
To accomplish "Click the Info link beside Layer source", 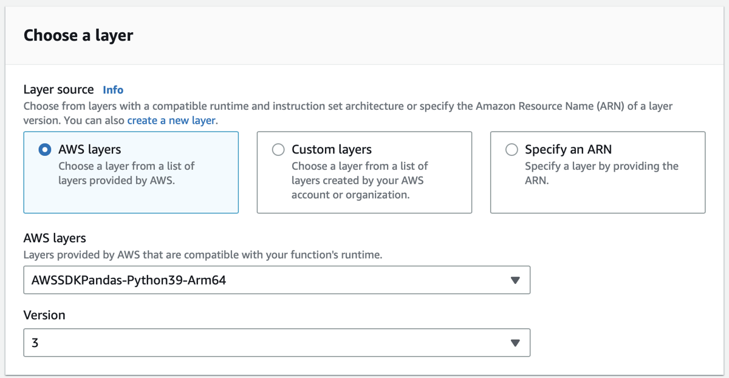I will 113,89.
